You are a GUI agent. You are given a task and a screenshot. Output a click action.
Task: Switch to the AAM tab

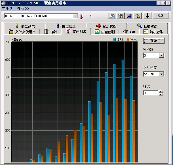point(129,32)
